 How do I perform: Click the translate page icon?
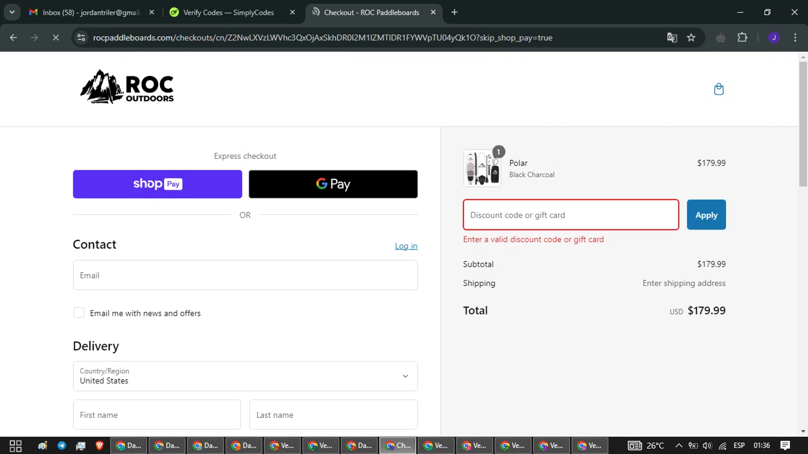pos(672,38)
